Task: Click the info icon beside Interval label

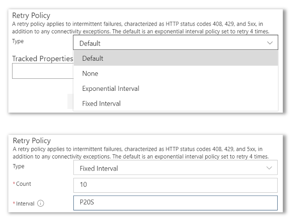Action: coord(40,203)
